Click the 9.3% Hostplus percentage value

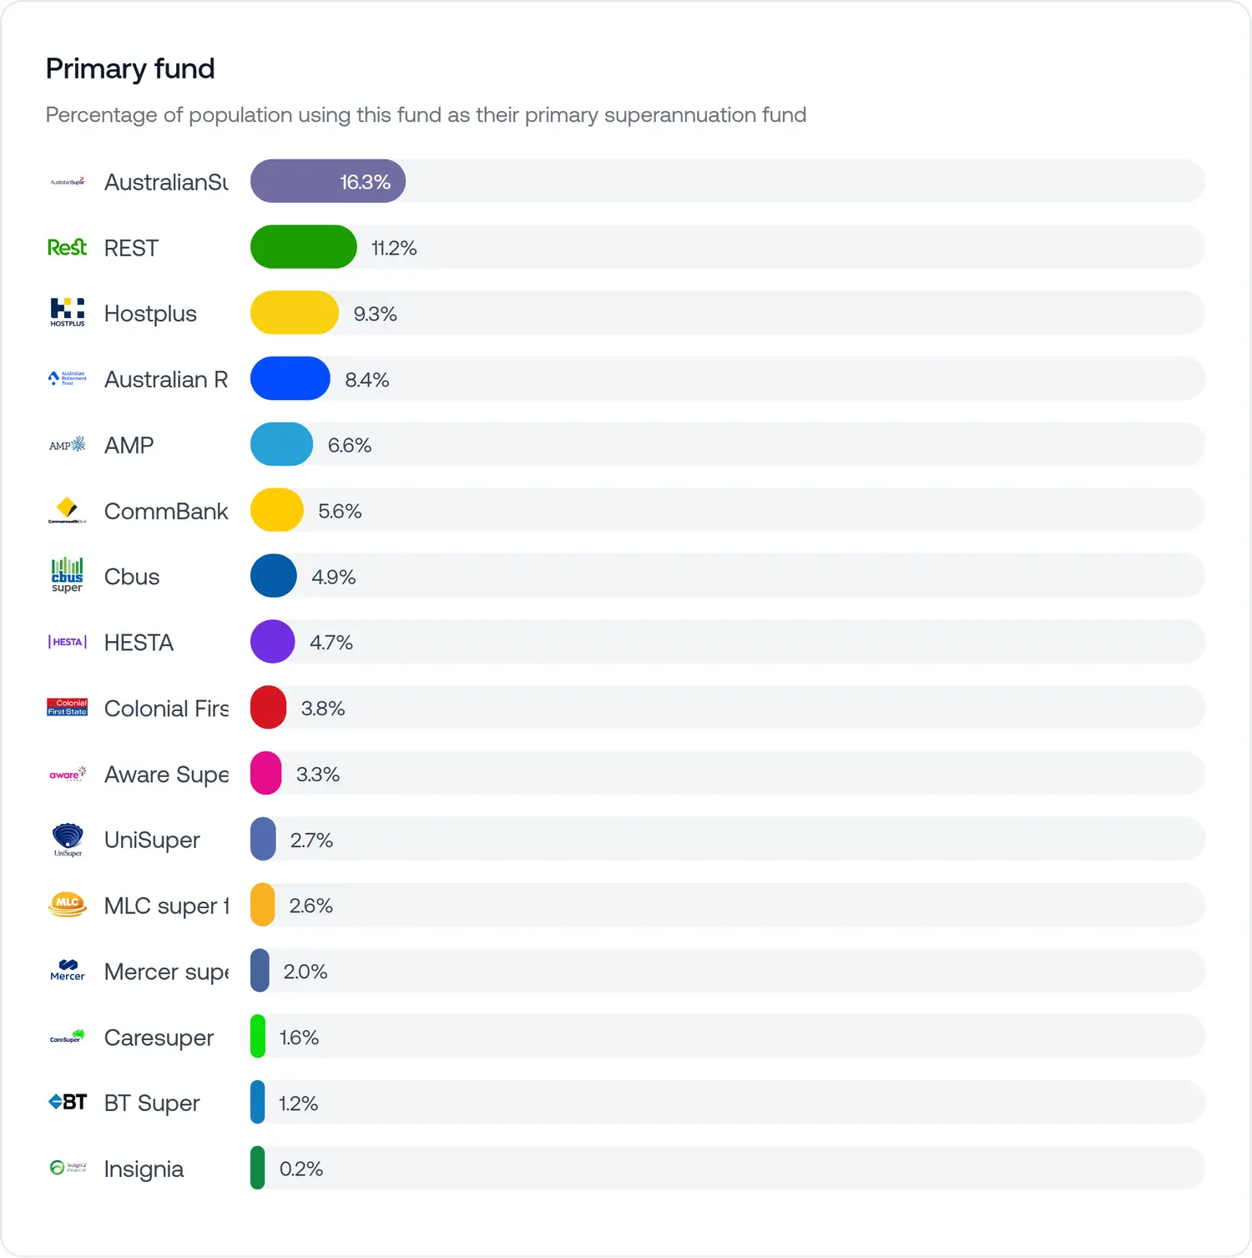[x=375, y=314]
